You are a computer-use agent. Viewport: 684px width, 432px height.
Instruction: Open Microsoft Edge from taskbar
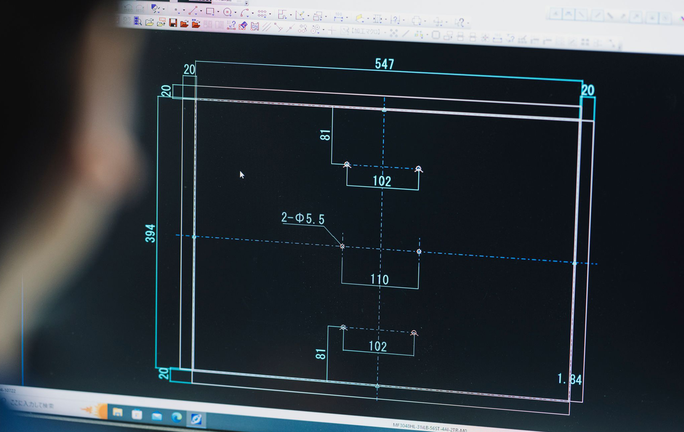point(177,417)
